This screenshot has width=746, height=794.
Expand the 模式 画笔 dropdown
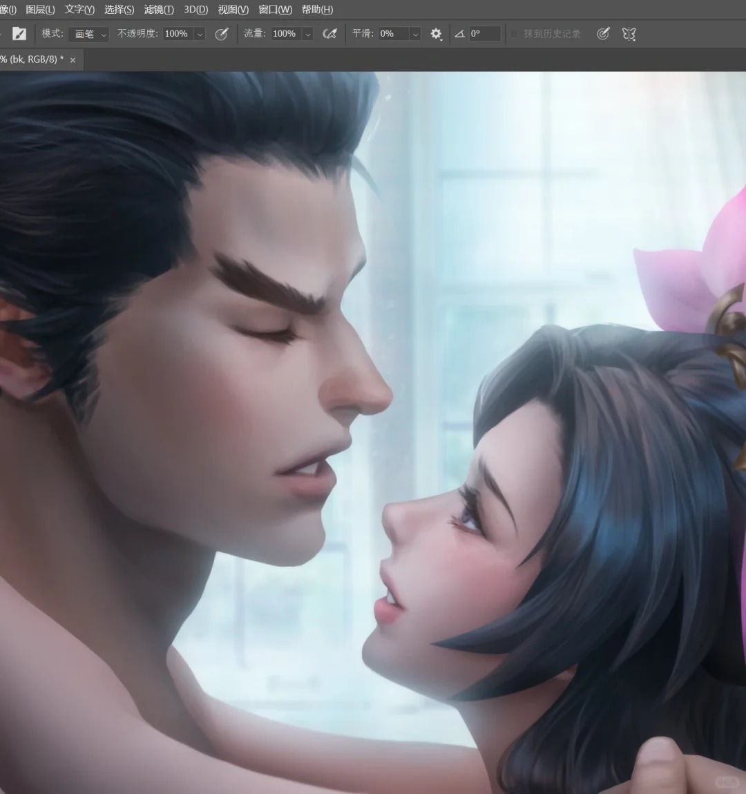tap(88, 34)
